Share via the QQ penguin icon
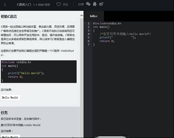Image resolution: width=174 pixels, height=138 pixels. coord(95,4)
